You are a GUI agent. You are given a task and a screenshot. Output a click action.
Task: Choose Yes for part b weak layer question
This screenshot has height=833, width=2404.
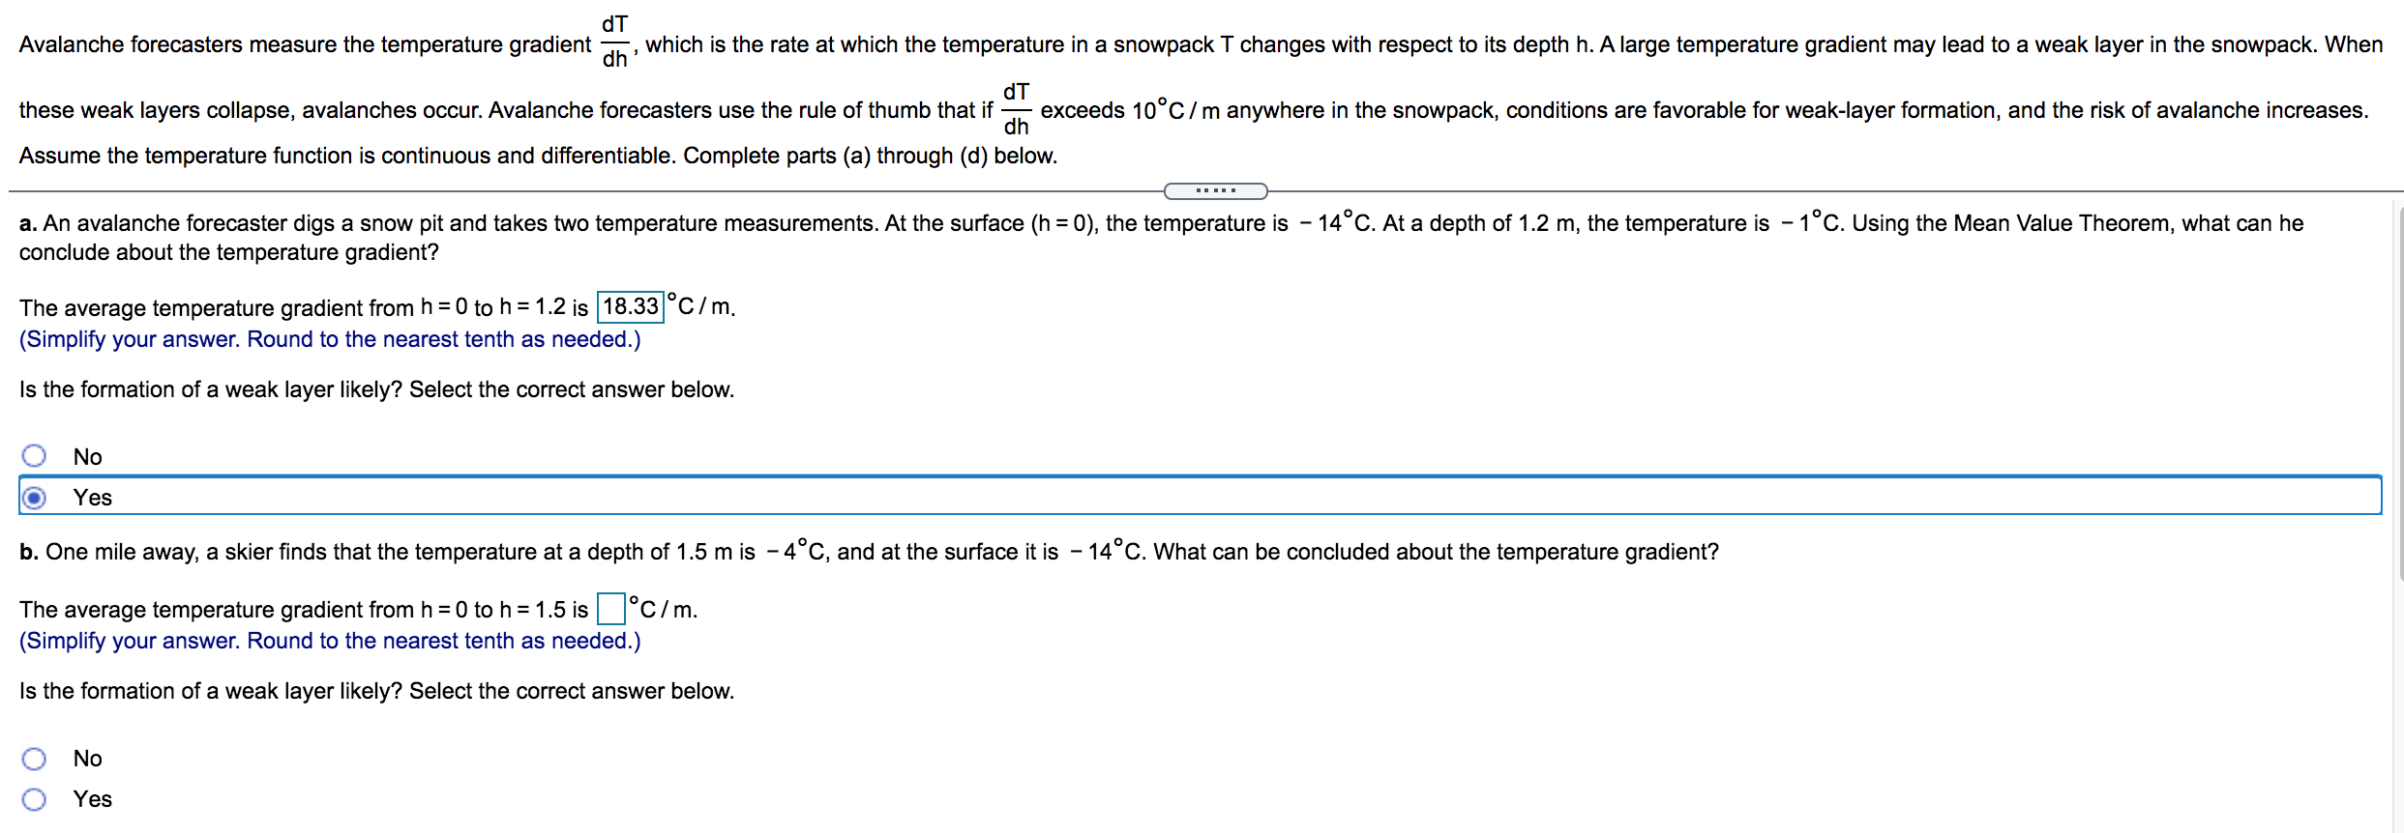tap(34, 799)
